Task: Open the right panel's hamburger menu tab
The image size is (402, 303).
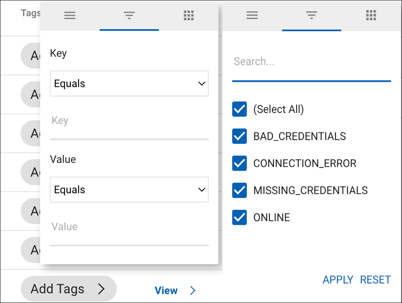Action: tap(252, 16)
